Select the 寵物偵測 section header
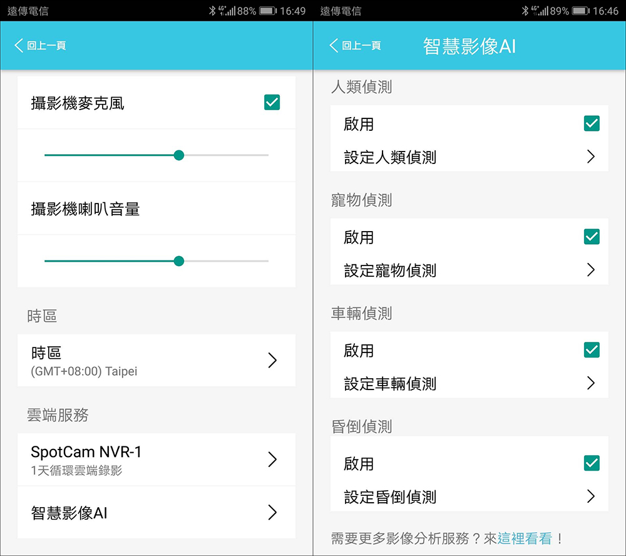Screen dimensions: 626x556 coord(362,200)
